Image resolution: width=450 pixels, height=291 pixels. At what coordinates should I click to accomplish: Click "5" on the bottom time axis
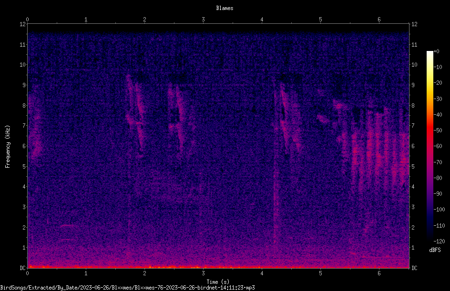tap(320, 273)
